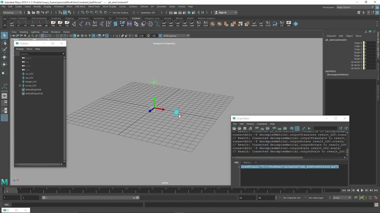Expand the result_LOC outliner item
The height and width of the screenshot is (213, 380).
tap(20, 85)
